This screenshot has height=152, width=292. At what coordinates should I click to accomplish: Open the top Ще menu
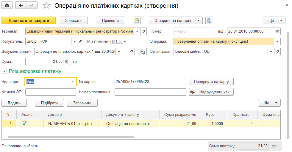click(274, 20)
